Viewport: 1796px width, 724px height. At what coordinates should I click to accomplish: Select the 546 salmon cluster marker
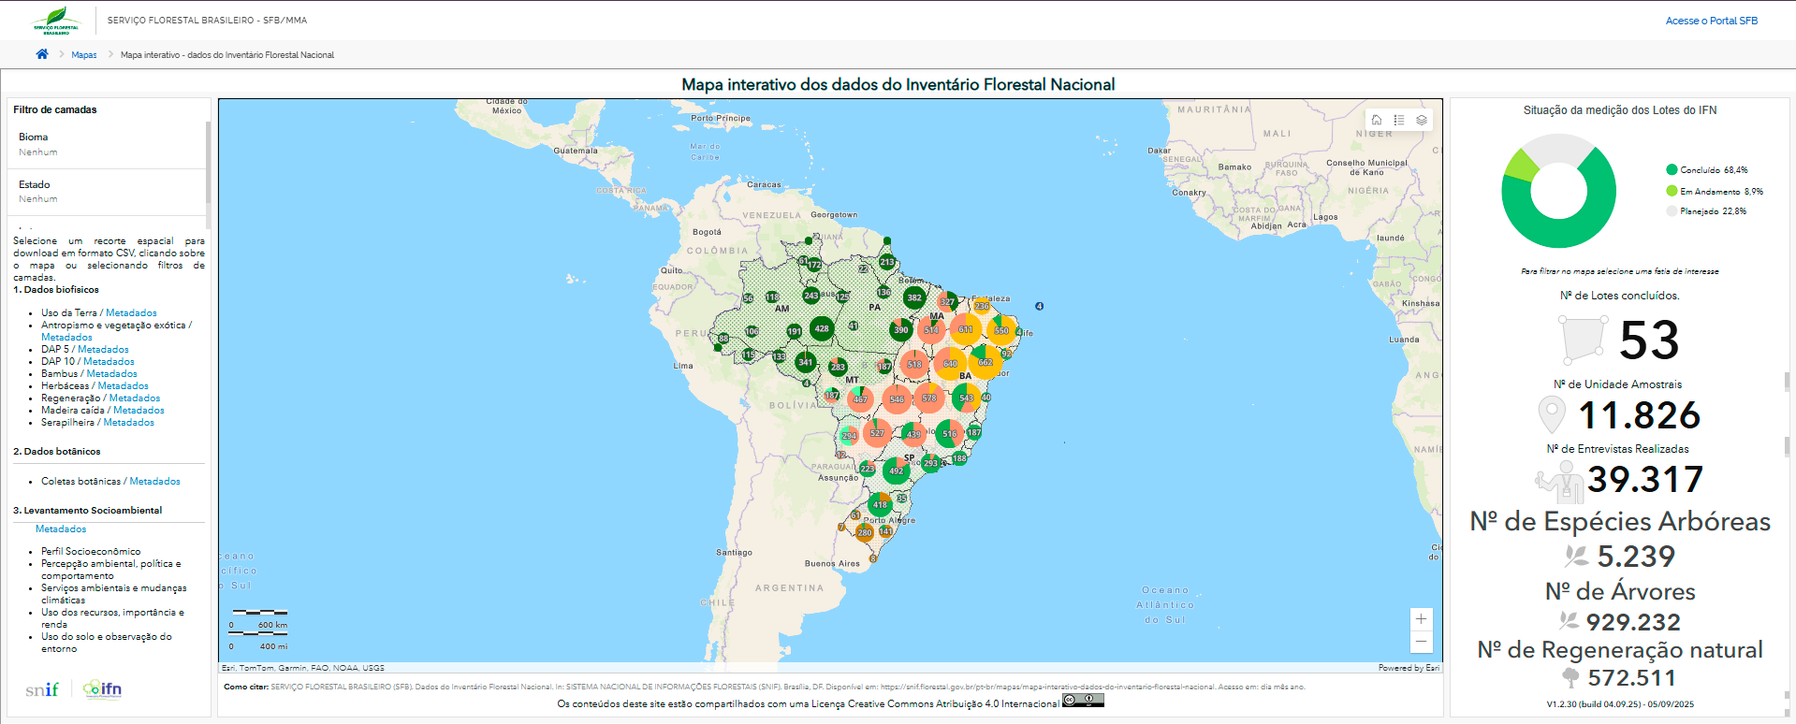point(897,398)
